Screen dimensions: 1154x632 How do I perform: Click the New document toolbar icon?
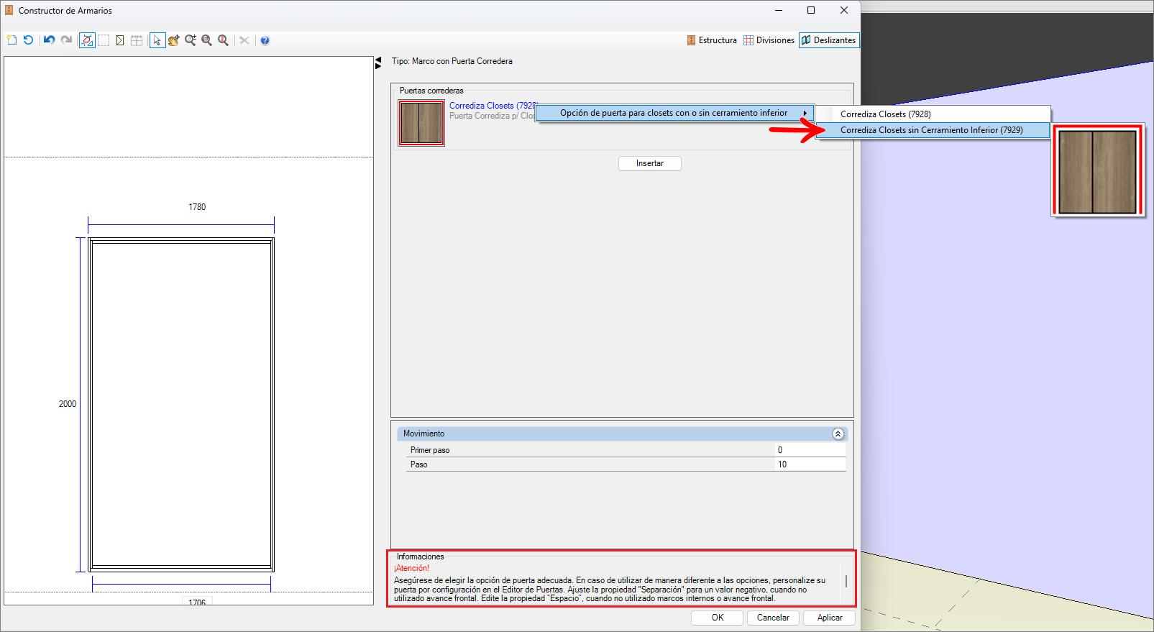(x=12, y=40)
